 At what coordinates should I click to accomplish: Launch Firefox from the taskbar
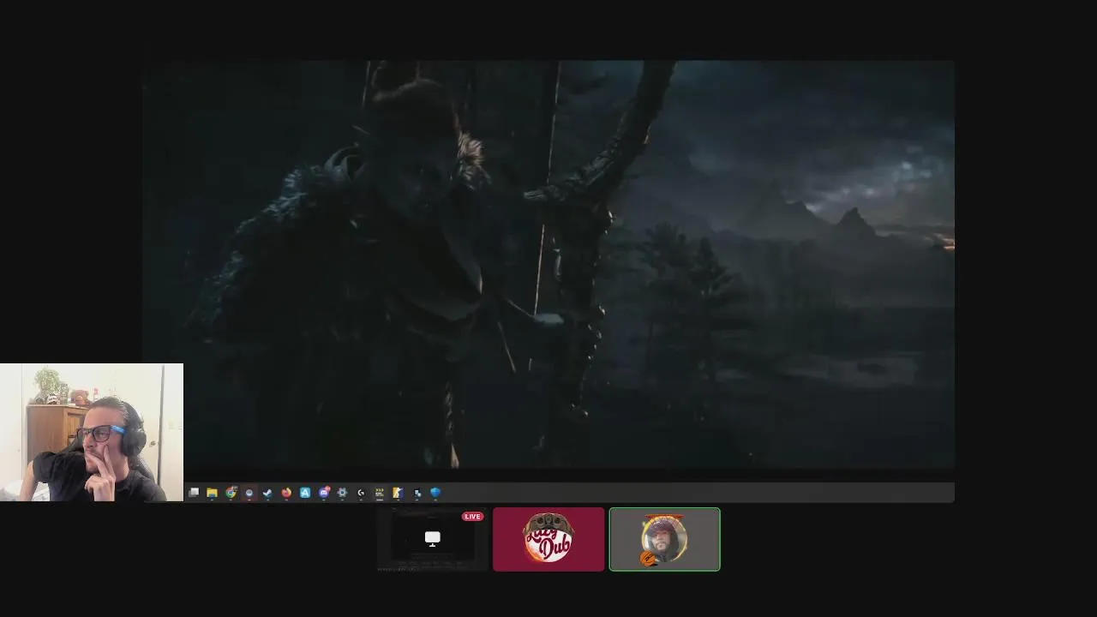pyautogui.click(x=286, y=493)
